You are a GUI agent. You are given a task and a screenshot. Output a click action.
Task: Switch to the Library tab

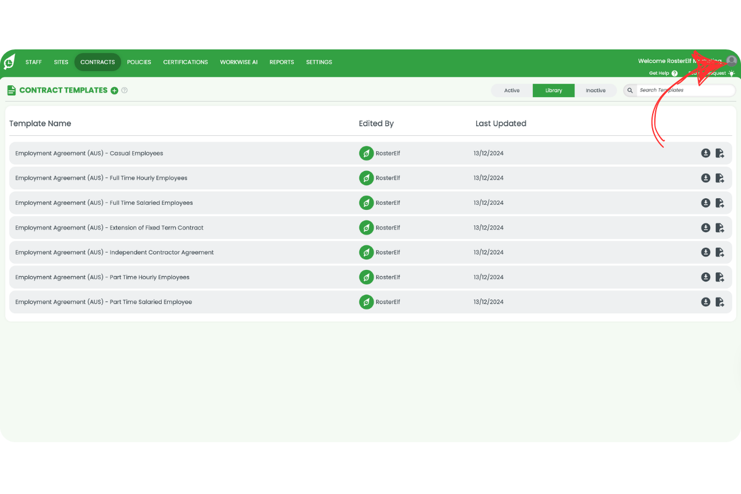554,91
